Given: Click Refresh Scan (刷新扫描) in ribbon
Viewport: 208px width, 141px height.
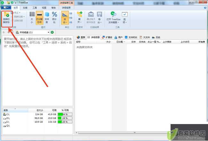Looking at the screenshot, I should click(18, 17).
